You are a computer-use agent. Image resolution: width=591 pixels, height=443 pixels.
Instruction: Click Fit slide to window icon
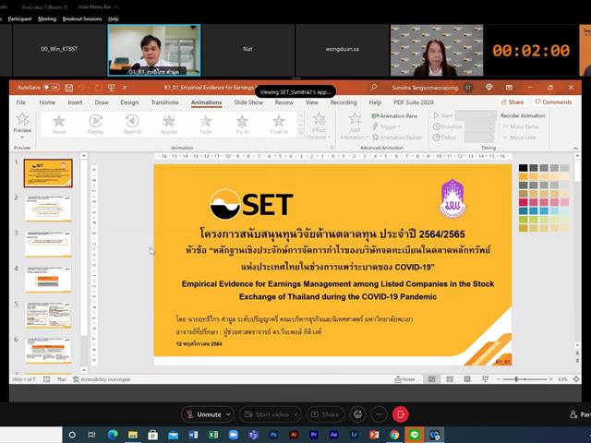(x=576, y=379)
